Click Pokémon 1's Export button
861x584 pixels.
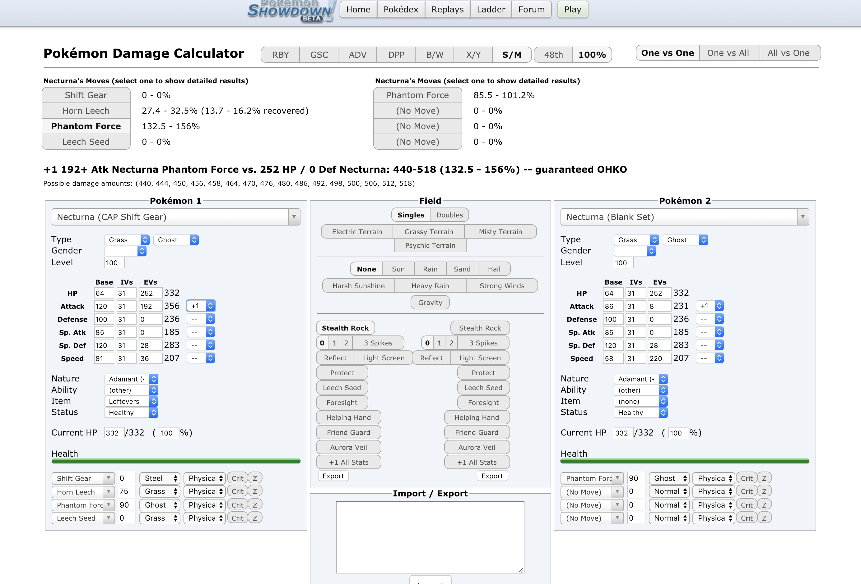333,476
